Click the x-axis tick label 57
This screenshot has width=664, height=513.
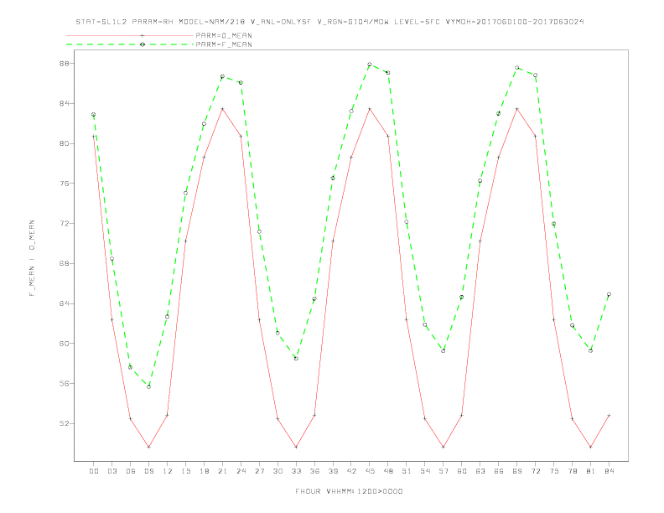point(444,471)
